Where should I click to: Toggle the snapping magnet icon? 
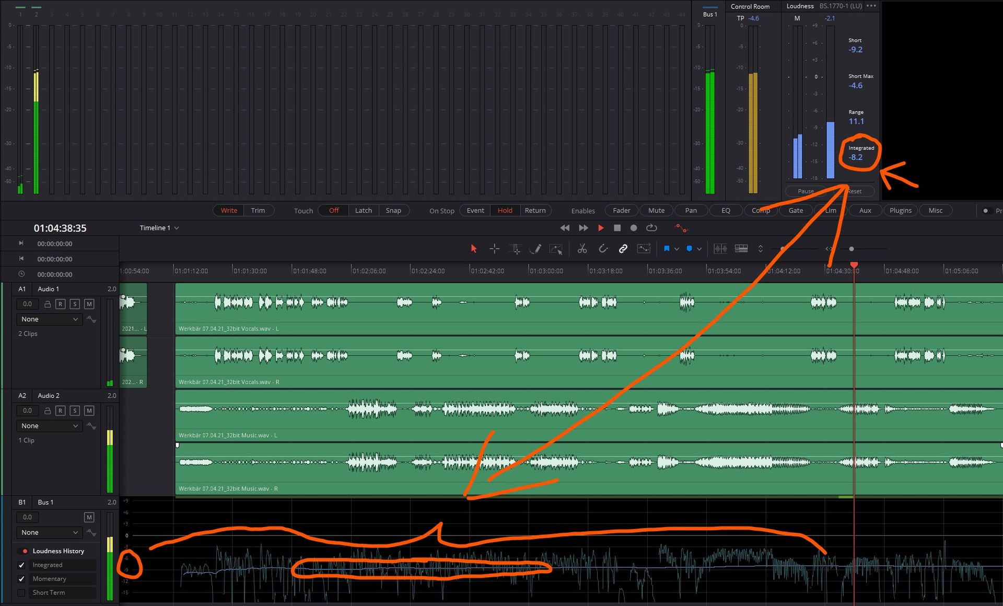[603, 249]
